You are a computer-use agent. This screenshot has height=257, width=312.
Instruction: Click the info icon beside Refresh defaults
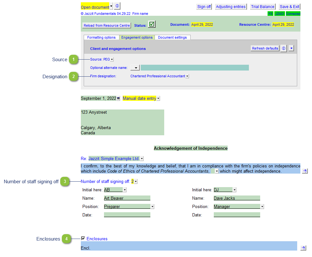pos(283,48)
